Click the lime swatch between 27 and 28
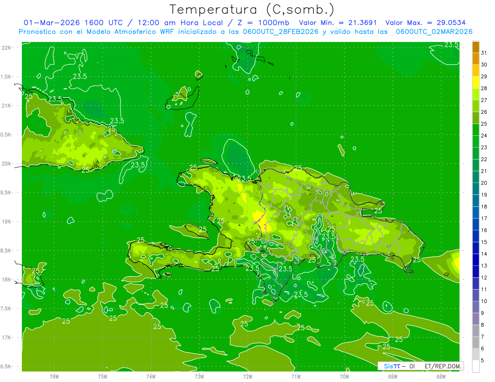This screenshot has height=382, width=495. [x=476, y=94]
